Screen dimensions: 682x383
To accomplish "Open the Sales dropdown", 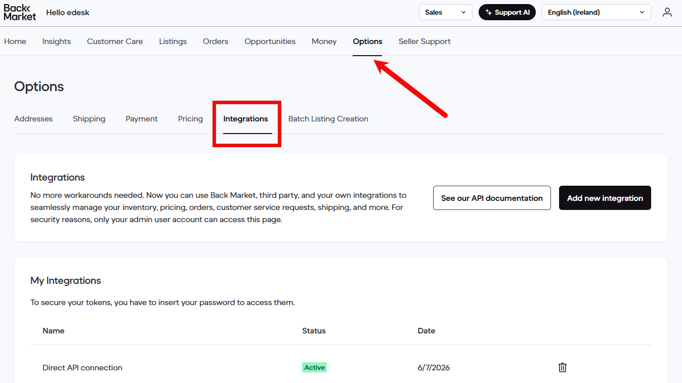I will click(x=445, y=12).
